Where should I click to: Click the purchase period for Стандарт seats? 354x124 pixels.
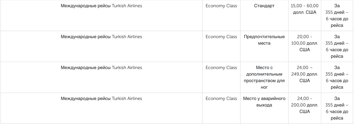pyautogui.click(x=337, y=16)
